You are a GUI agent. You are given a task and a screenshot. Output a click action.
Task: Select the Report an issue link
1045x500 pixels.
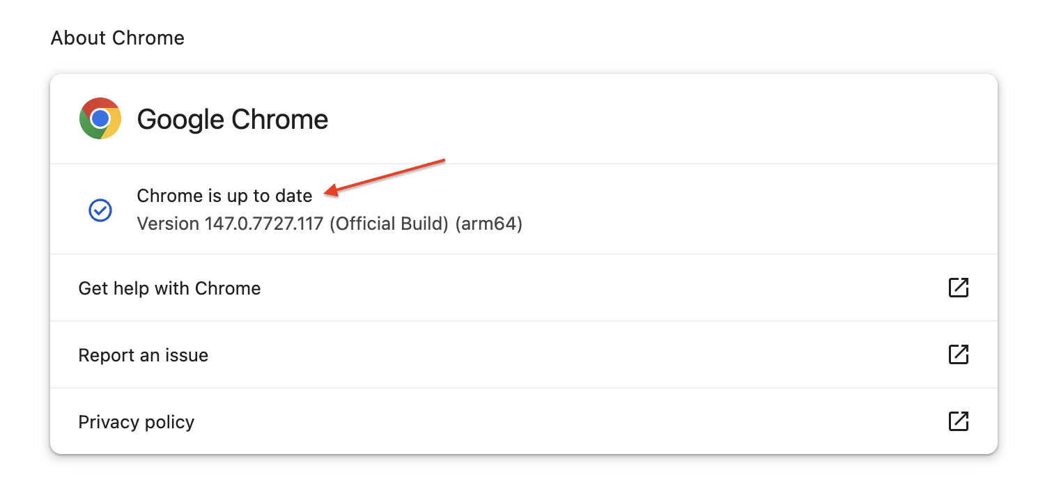coord(143,355)
